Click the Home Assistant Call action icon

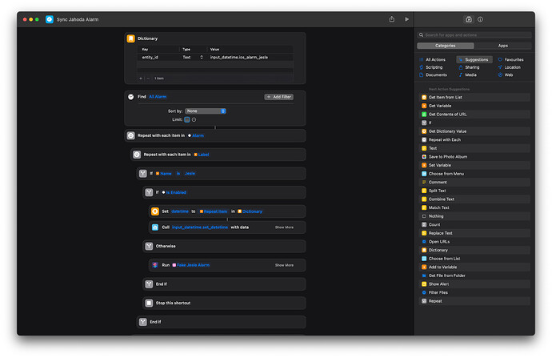(155, 227)
